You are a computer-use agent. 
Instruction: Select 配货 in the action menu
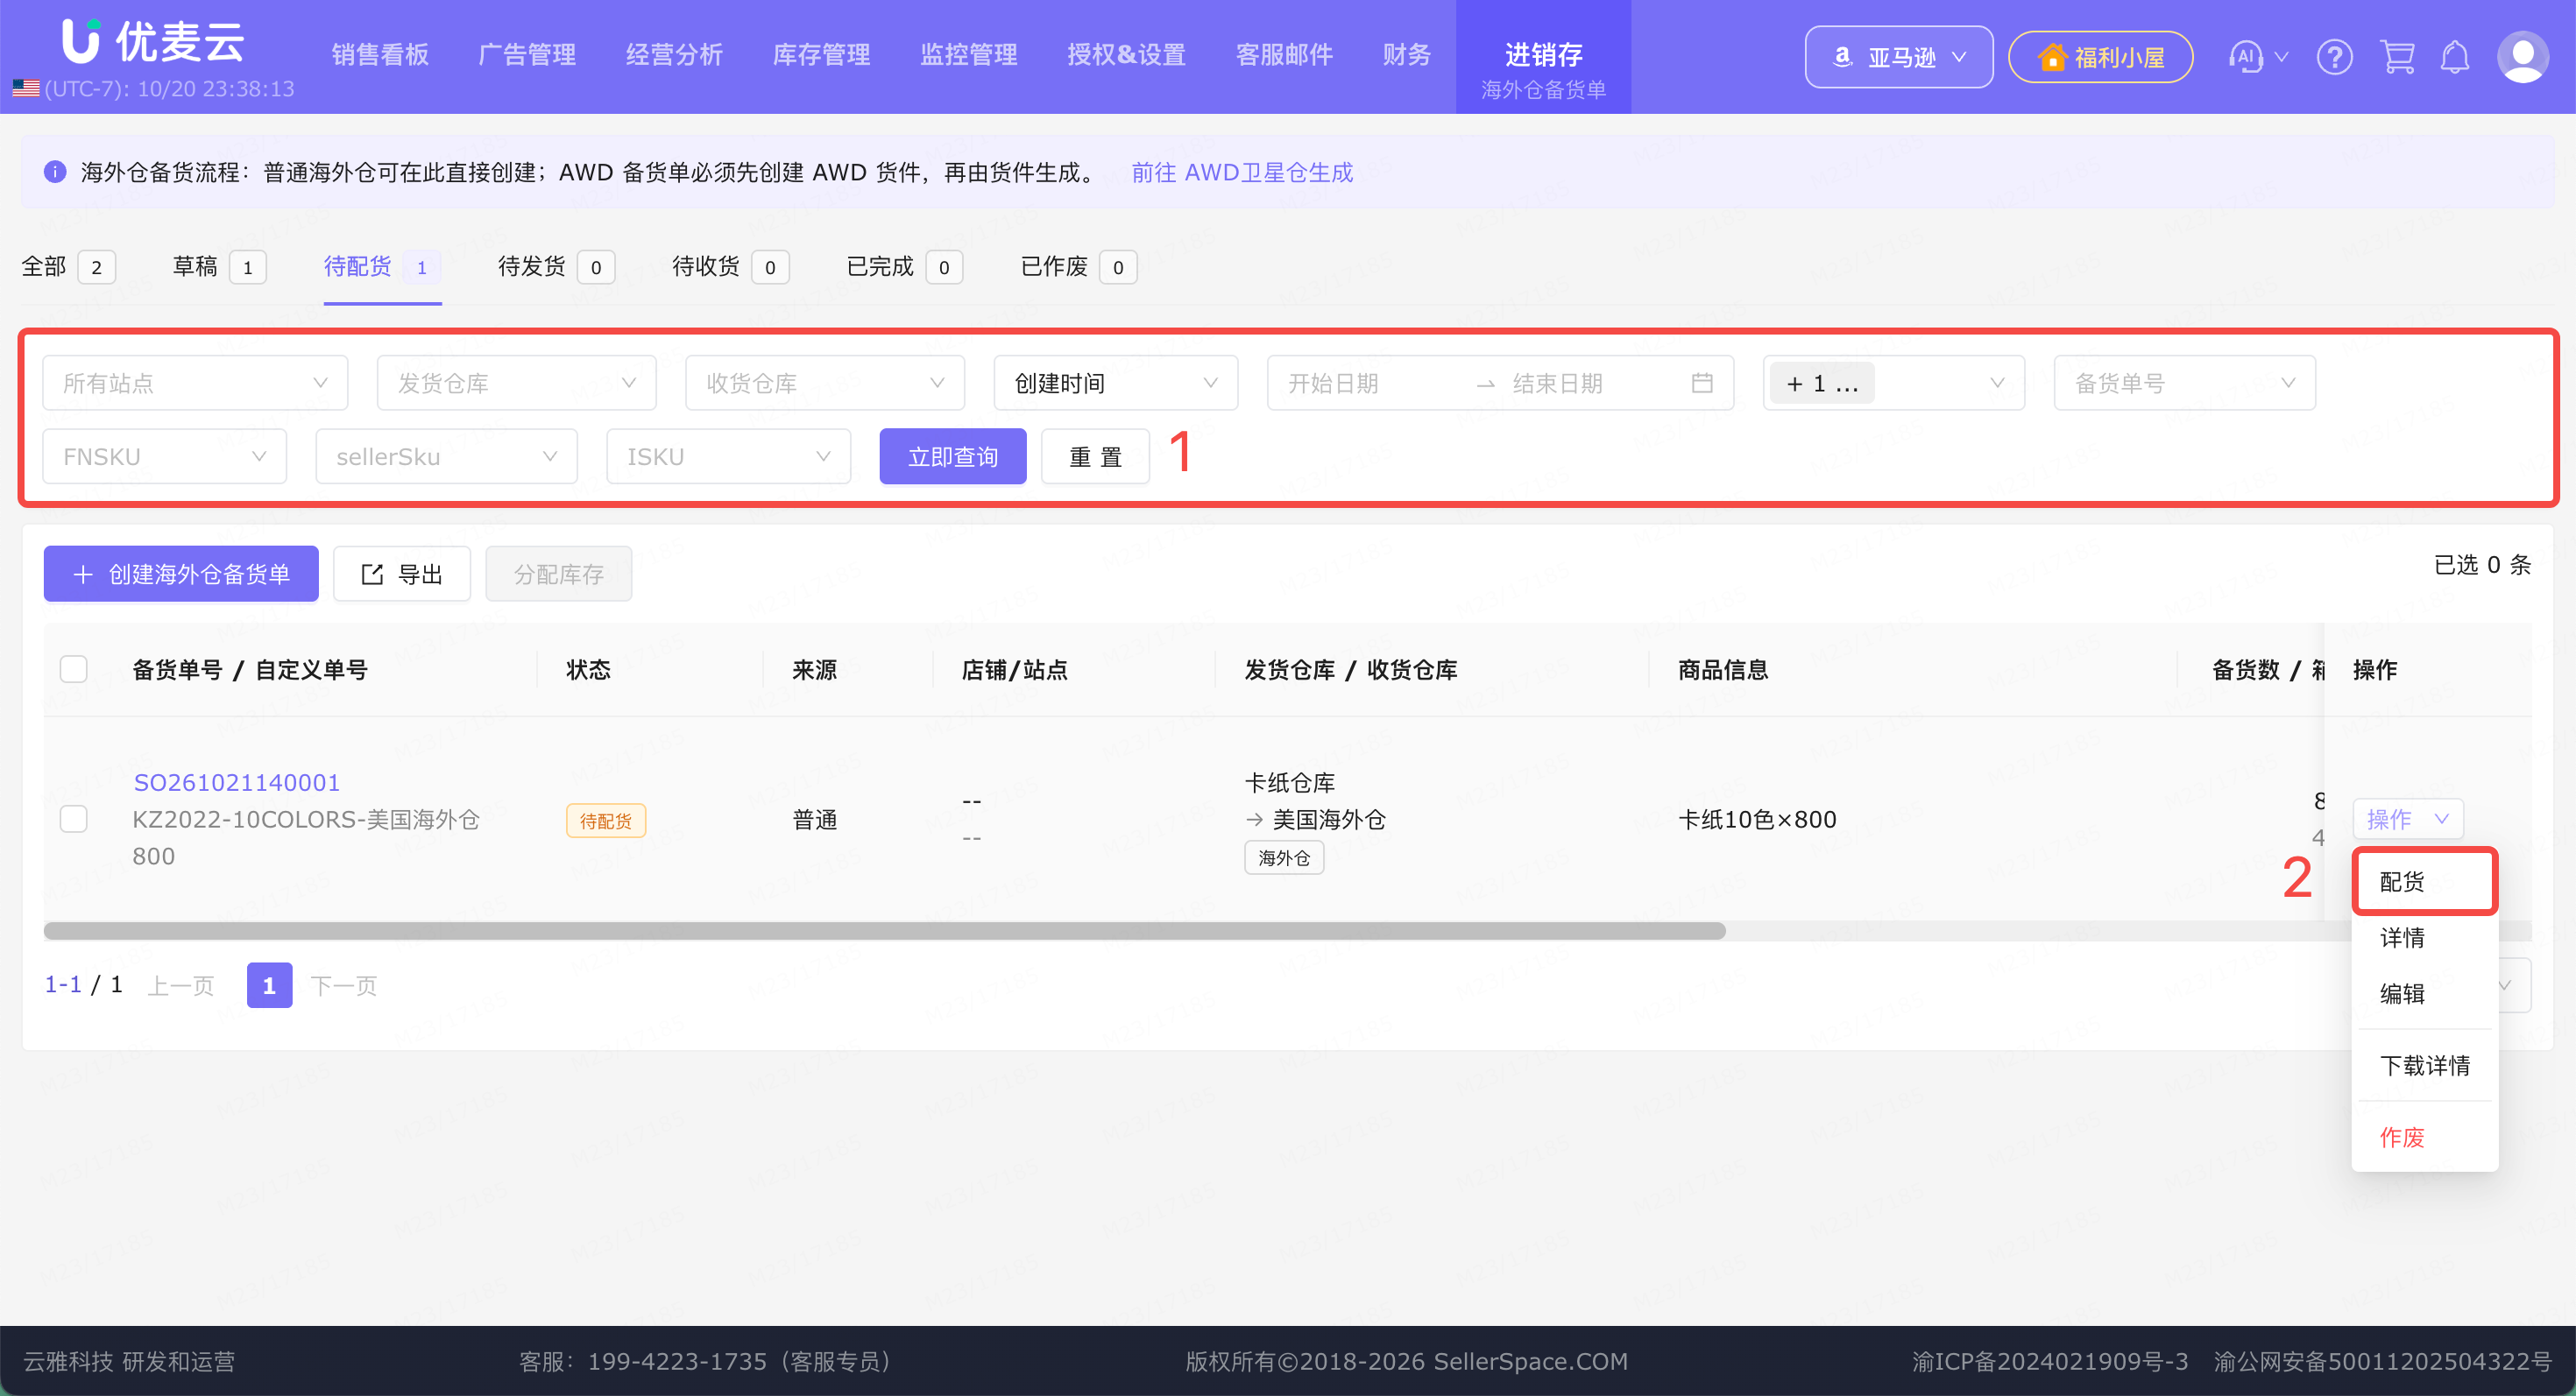tap(2425, 881)
